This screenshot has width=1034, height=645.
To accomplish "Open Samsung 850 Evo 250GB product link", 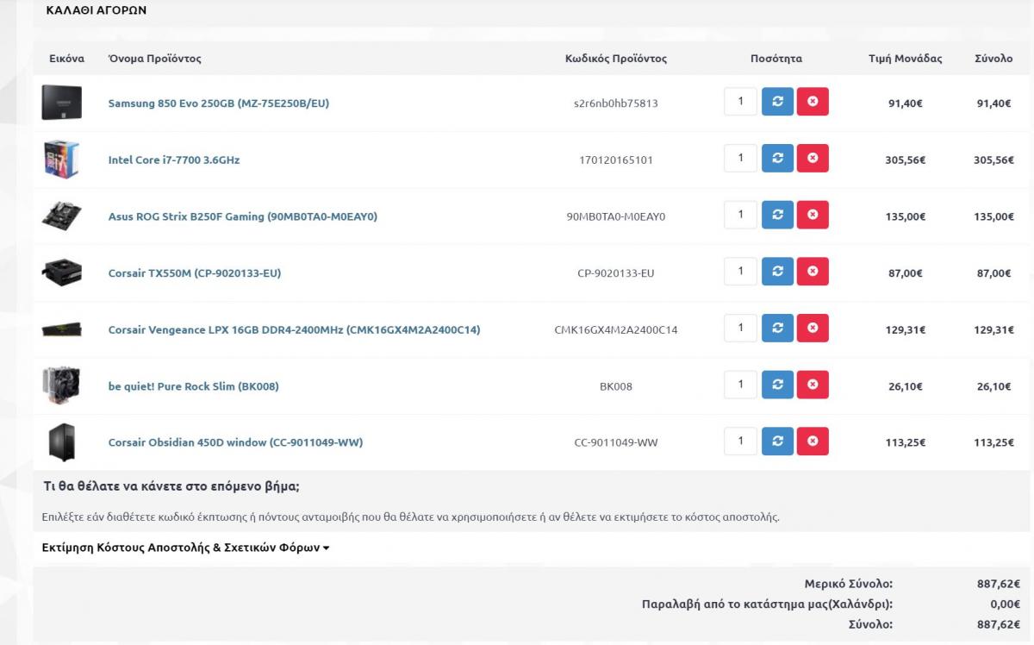I will tap(219, 103).
